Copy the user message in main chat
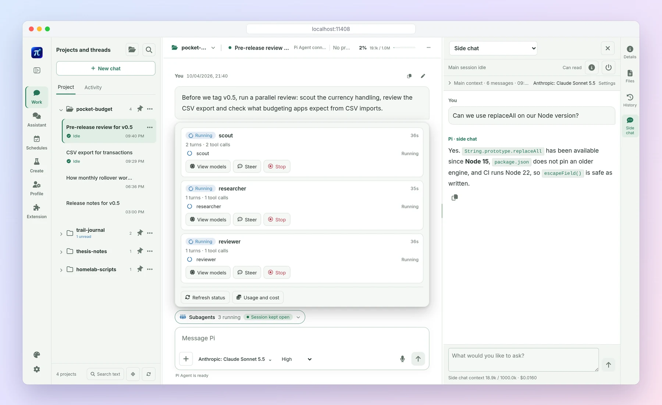Viewport: 662px width, 405px height. click(409, 76)
